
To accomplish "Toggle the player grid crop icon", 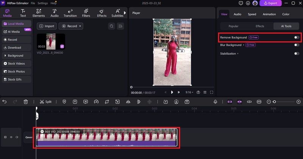I will [205, 92].
